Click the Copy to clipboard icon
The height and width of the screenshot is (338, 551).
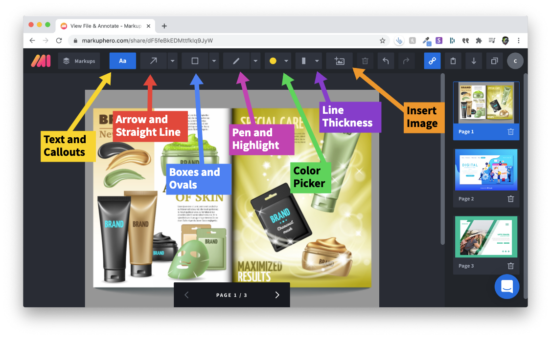coord(453,61)
